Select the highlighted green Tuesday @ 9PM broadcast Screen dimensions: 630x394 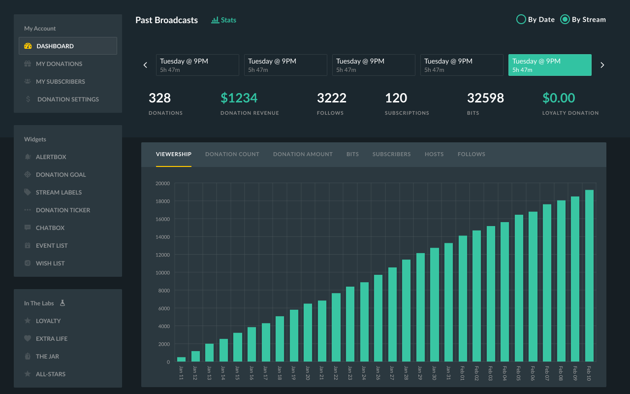click(550, 65)
